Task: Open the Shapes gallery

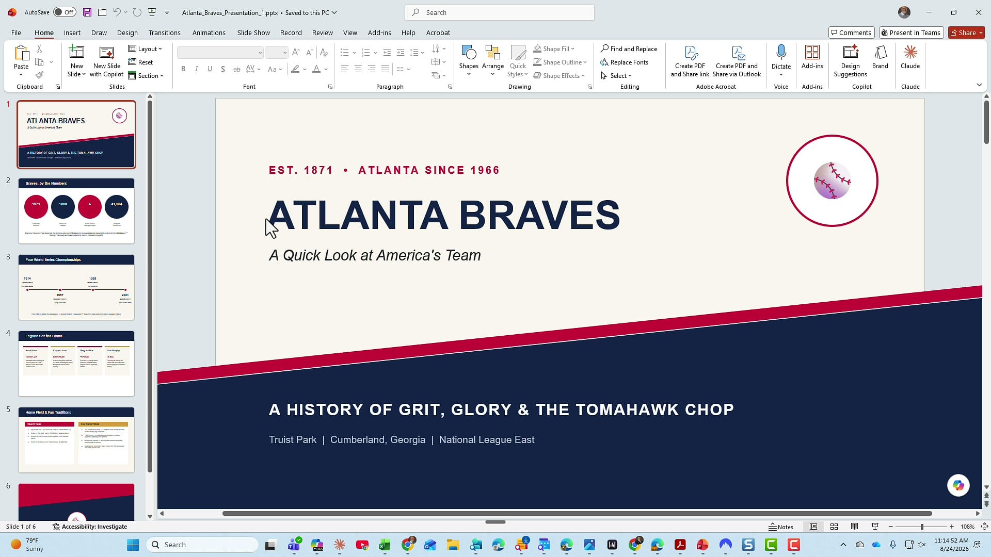Action: pyautogui.click(x=469, y=61)
